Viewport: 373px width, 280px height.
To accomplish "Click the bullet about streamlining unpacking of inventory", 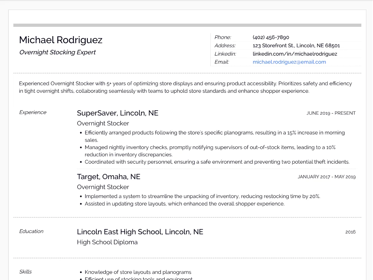I will [x=203, y=196].
